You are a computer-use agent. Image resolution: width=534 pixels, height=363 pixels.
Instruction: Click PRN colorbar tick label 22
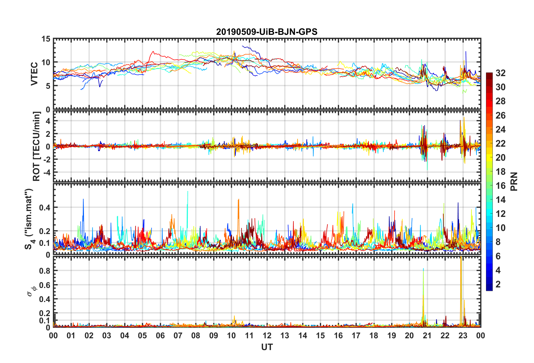(501, 143)
